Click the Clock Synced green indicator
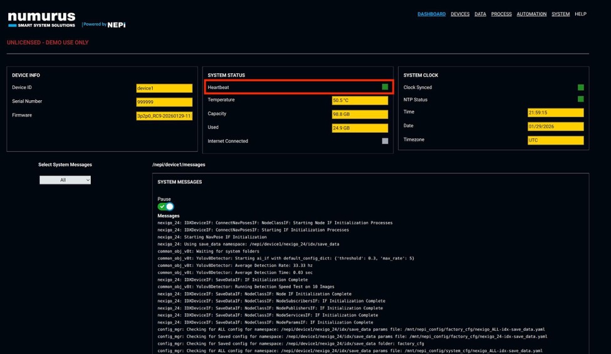Image resolution: width=611 pixels, height=354 pixels. (580, 88)
